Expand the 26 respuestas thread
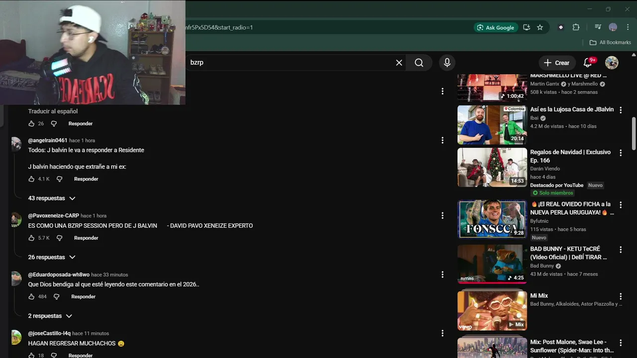 (52, 258)
